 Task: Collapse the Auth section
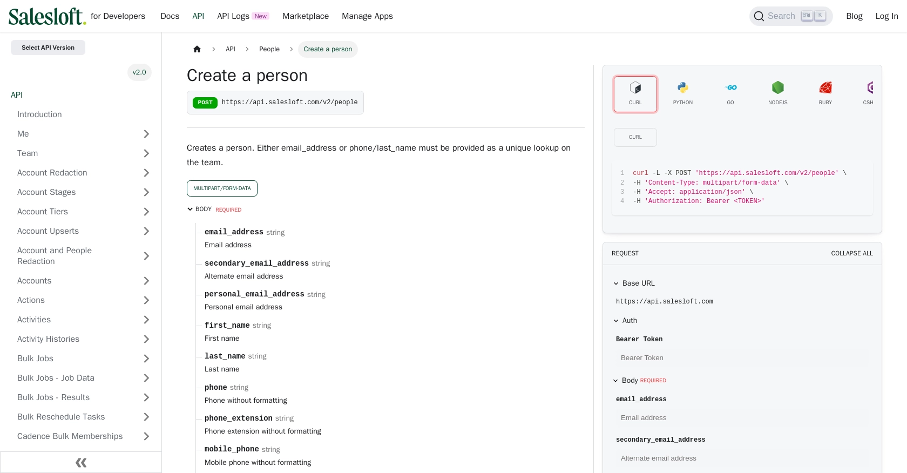coord(616,321)
